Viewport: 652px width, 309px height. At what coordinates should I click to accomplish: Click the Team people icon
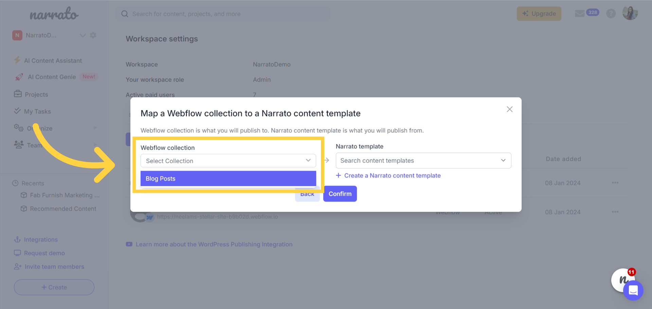(19, 145)
